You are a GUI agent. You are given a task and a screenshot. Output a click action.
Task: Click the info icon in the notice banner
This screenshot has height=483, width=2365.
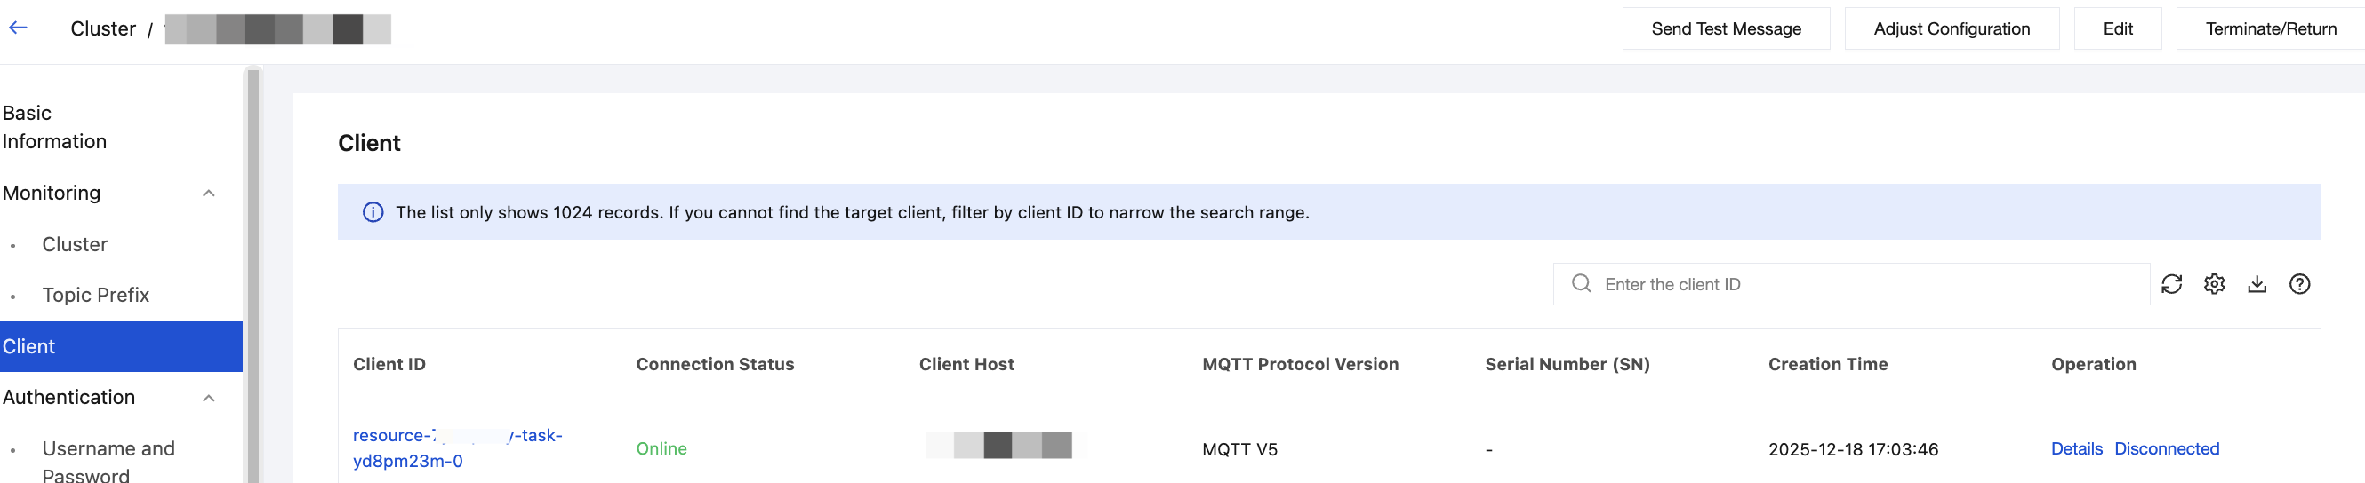[x=373, y=212]
